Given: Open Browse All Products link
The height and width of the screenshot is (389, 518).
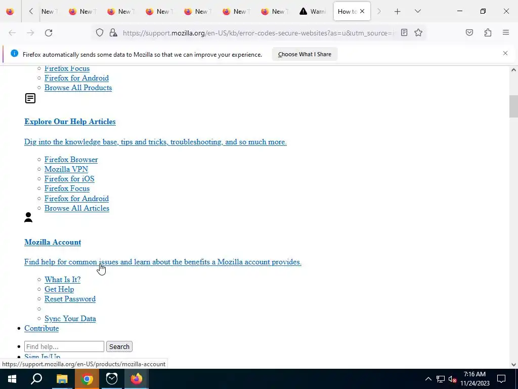Looking at the screenshot, I should tap(78, 88).
